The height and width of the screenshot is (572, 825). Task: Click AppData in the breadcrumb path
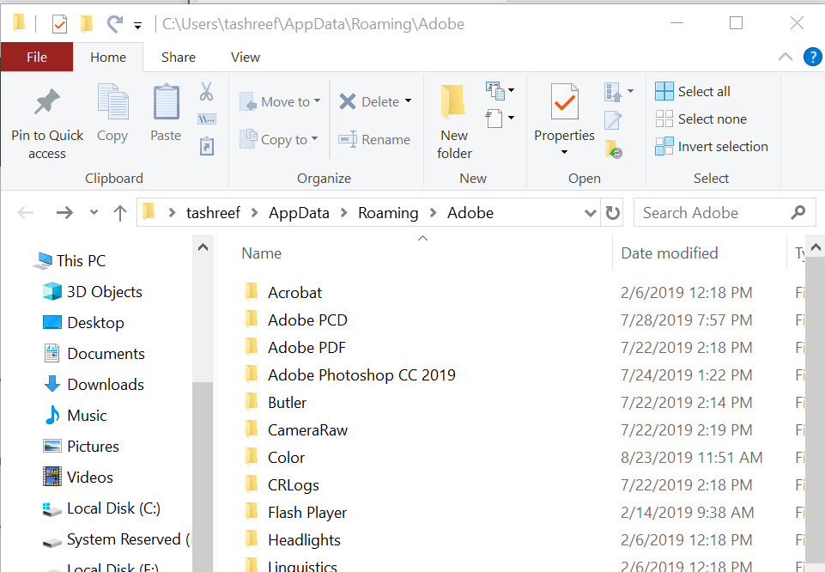pyautogui.click(x=299, y=213)
